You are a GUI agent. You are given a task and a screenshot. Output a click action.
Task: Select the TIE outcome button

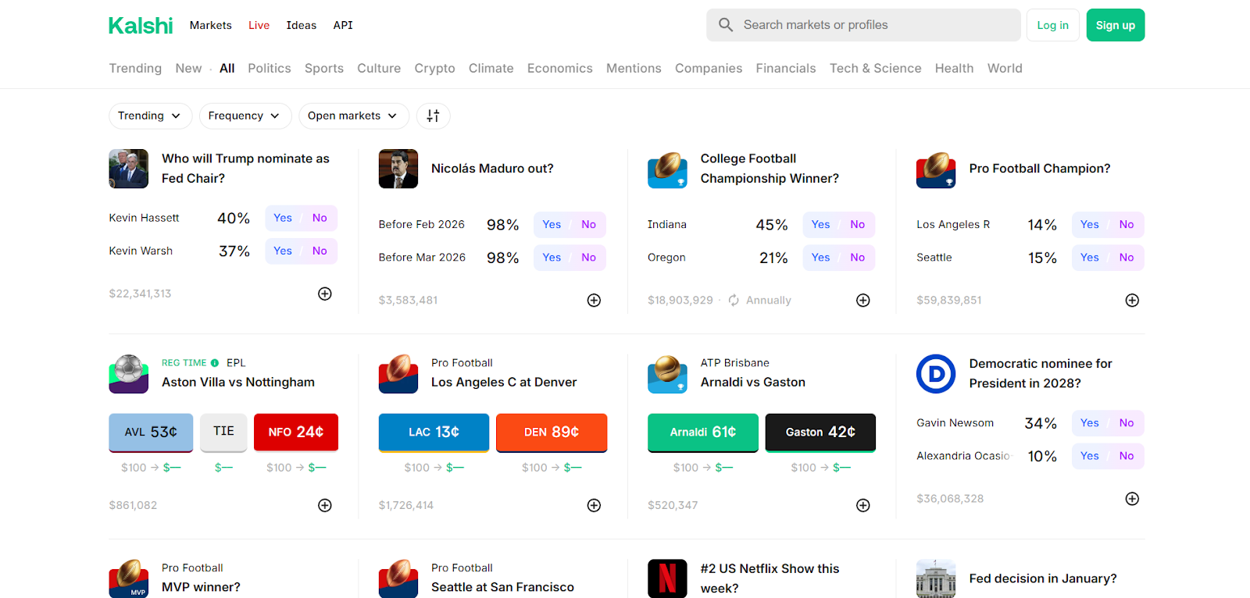coord(223,432)
